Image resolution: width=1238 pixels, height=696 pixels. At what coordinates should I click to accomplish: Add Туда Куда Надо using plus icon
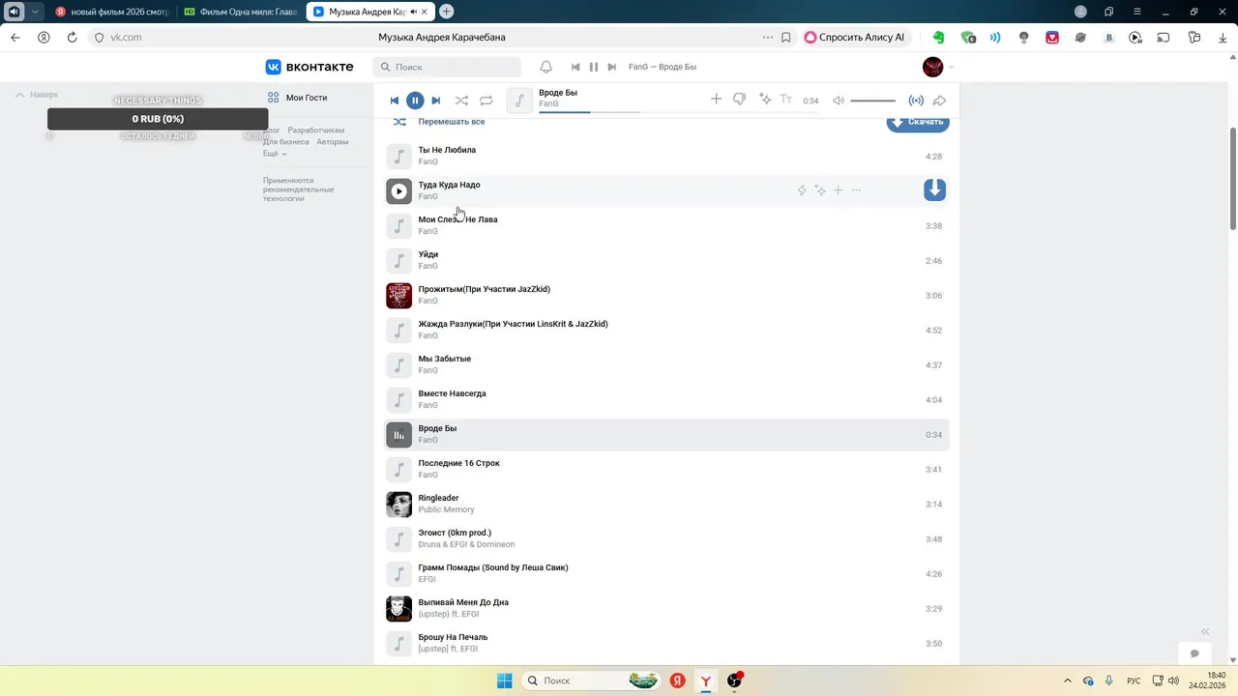pos(839,190)
